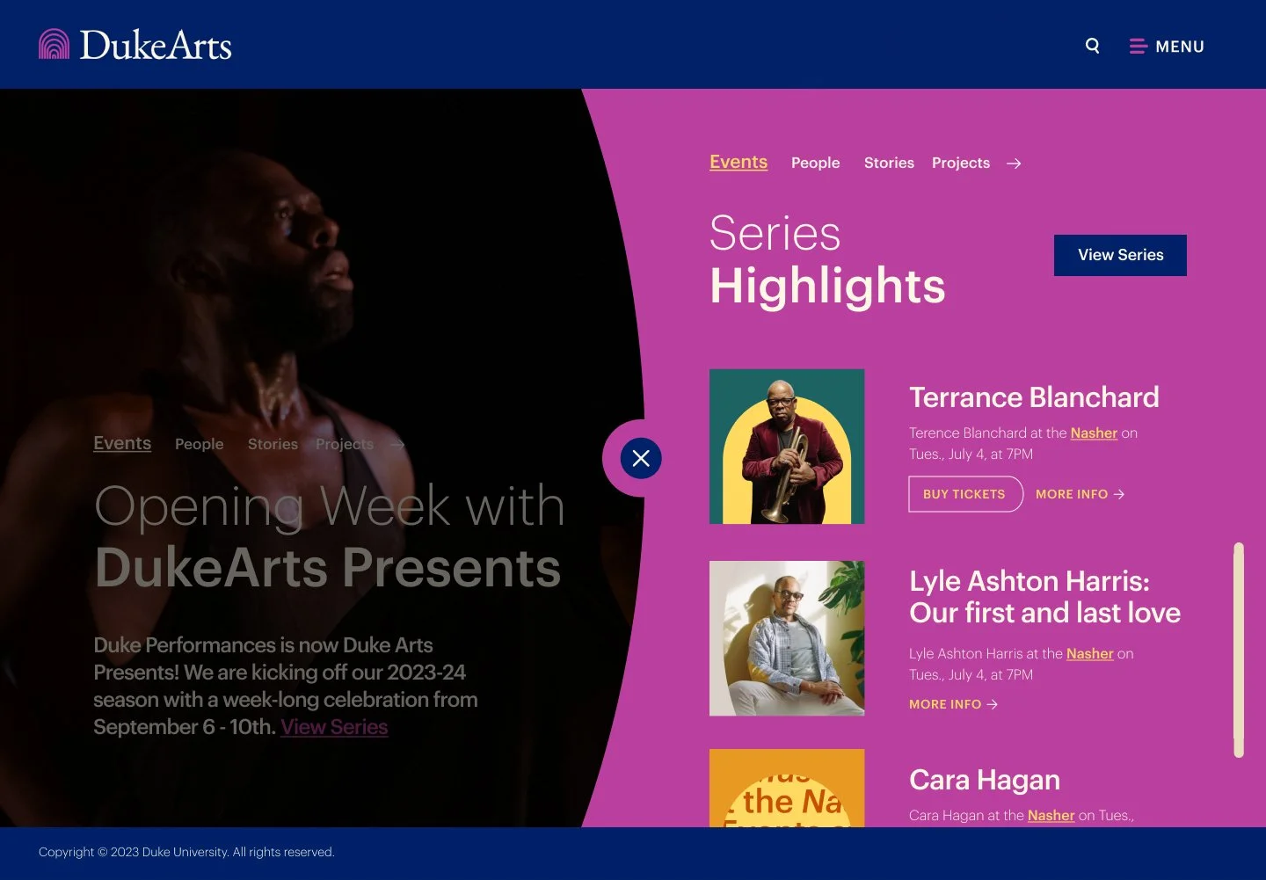Click the View Series link in the hero text

pos(334,727)
